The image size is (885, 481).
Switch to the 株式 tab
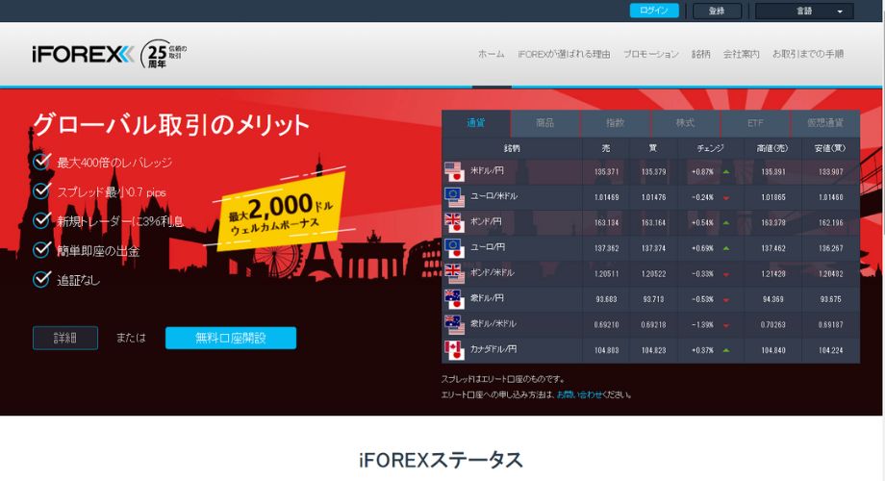(685, 123)
